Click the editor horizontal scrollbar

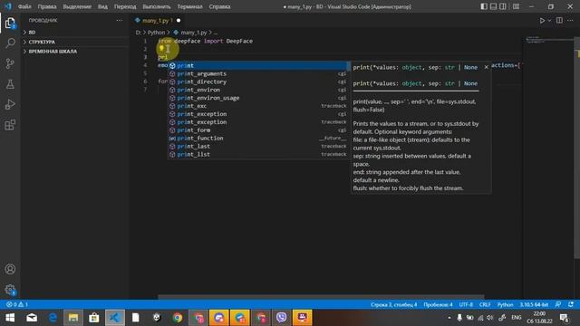pyautogui.click(x=321, y=296)
